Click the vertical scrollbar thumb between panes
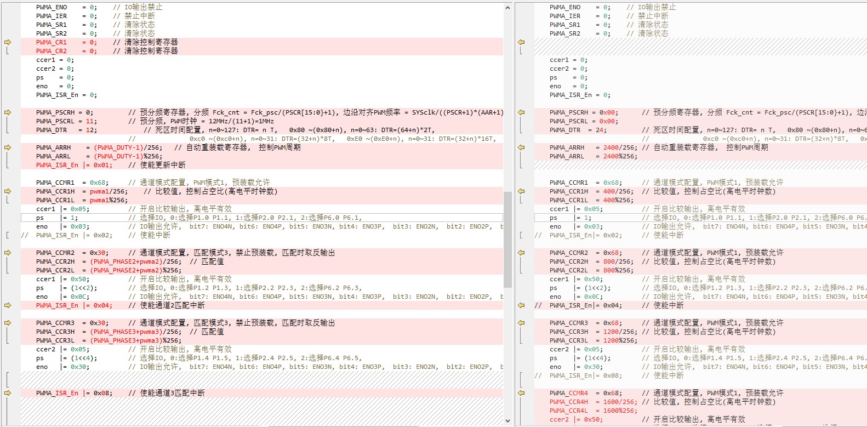This screenshot has height=427, width=867. pyautogui.click(x=507, y=240)
